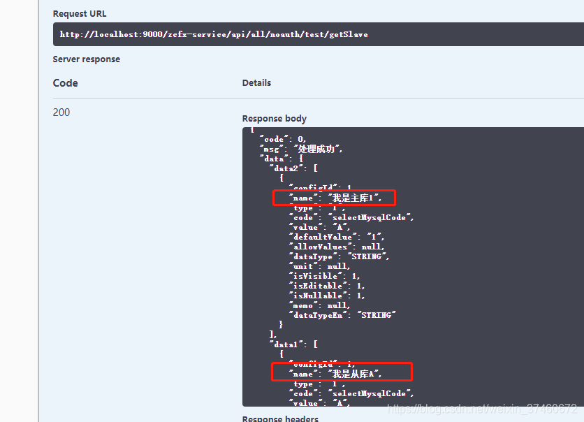Image resolution: width=584 pixels, height=422 pixels.
Task: Click the "defaultValue": "1" line
Action: tap(336, 237)
